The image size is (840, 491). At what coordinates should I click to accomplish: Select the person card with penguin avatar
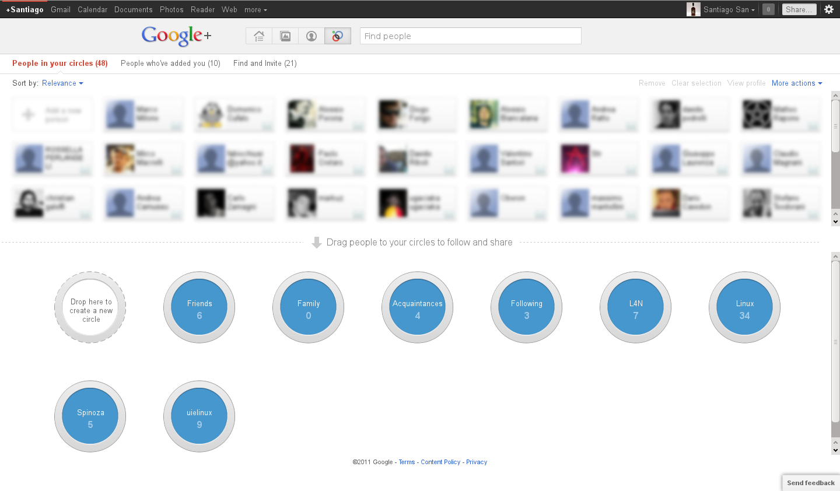[235, 114]
